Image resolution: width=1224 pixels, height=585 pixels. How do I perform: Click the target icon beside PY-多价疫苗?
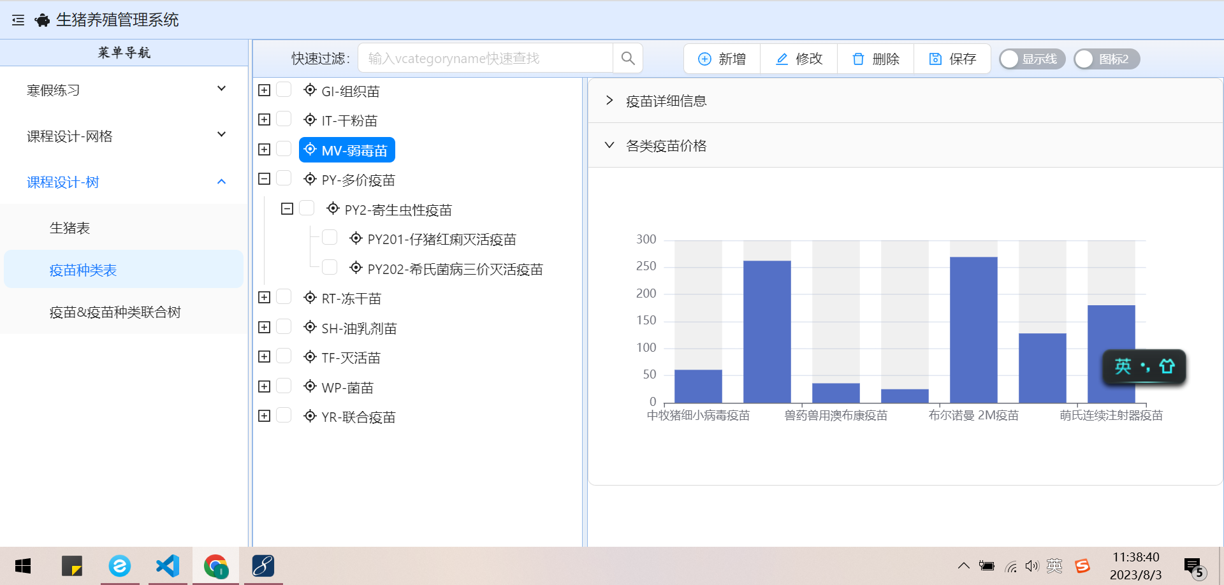click(310, 179)
